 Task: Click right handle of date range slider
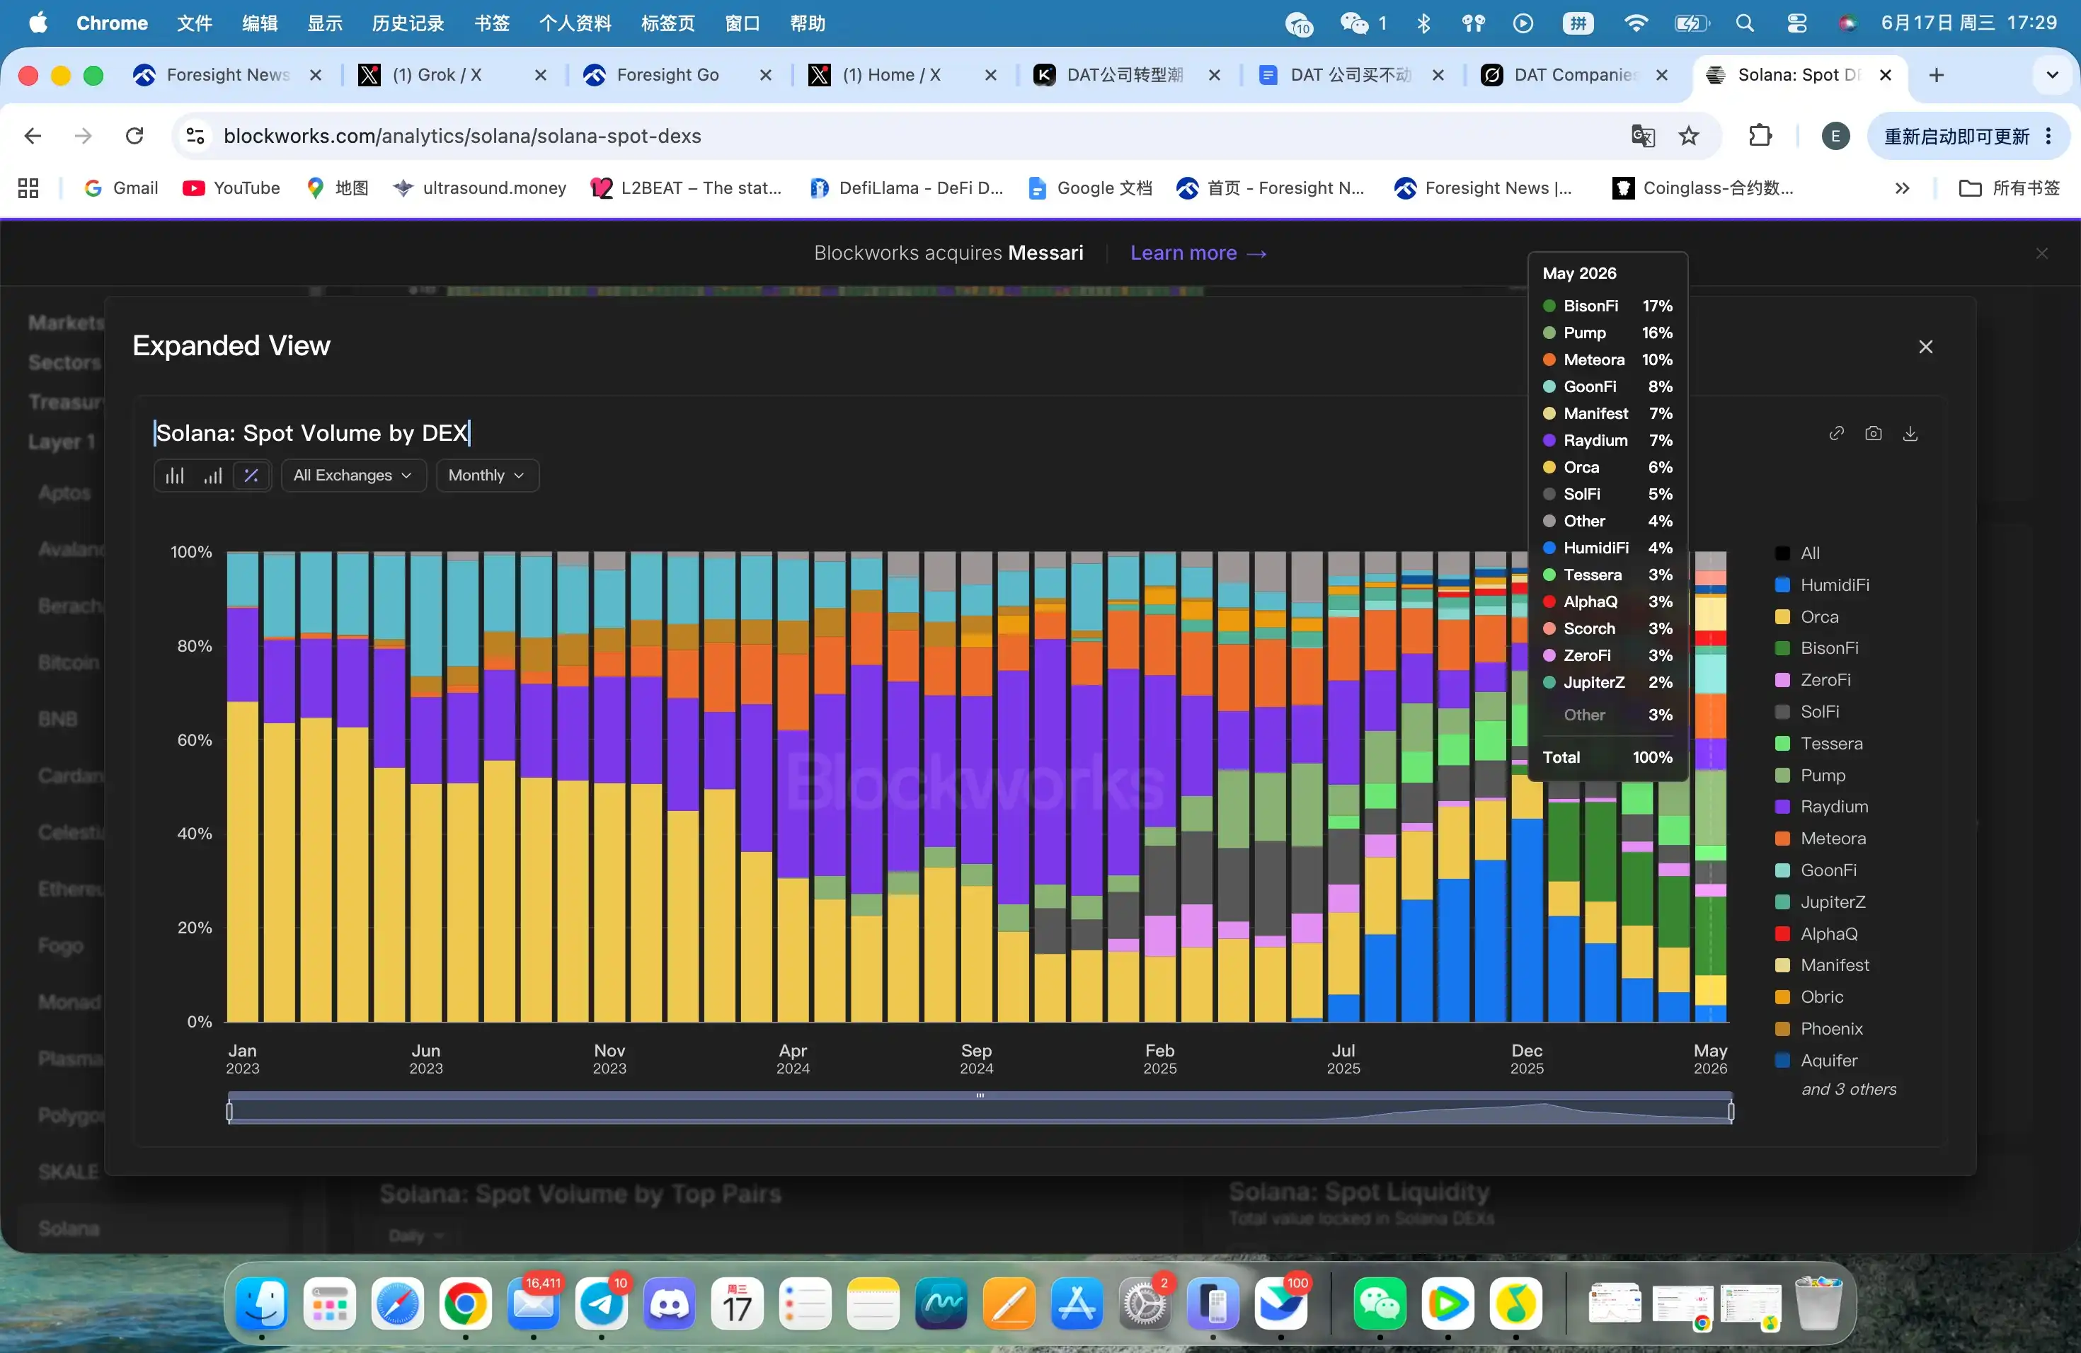pos(1731,1111)
